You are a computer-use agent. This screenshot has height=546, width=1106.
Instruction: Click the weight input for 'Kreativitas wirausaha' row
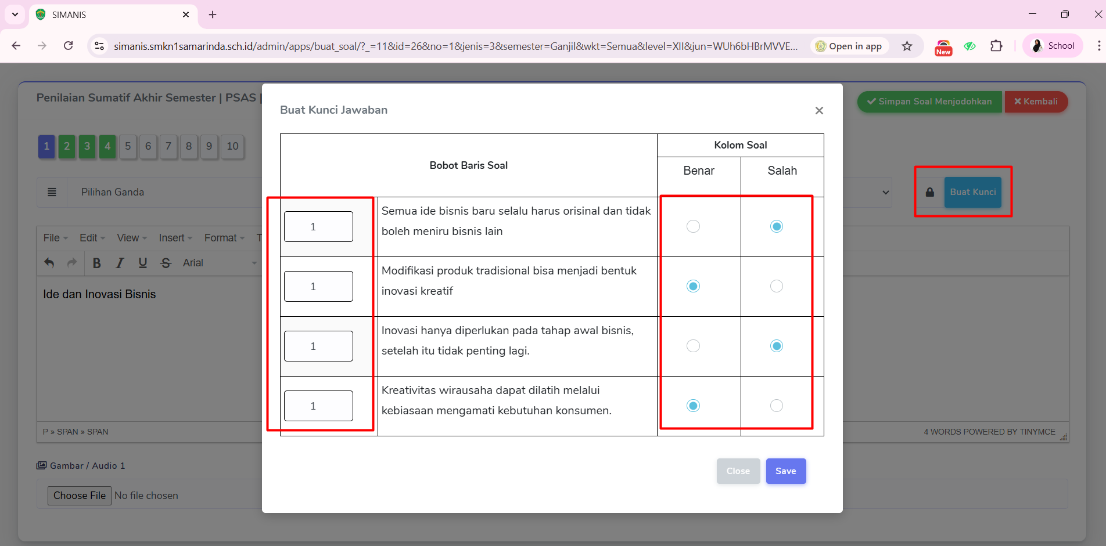pyautogui.click(x=318, y=406)
